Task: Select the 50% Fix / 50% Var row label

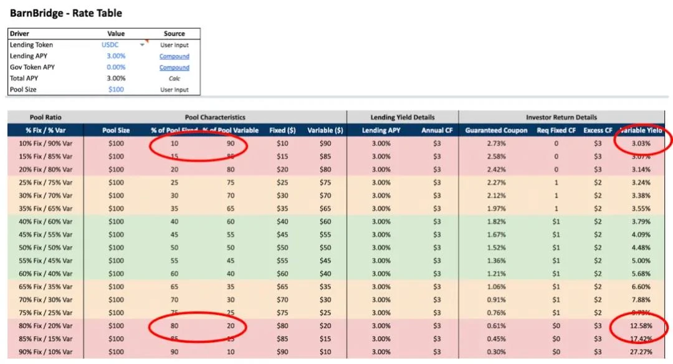Action: (45, 247)
